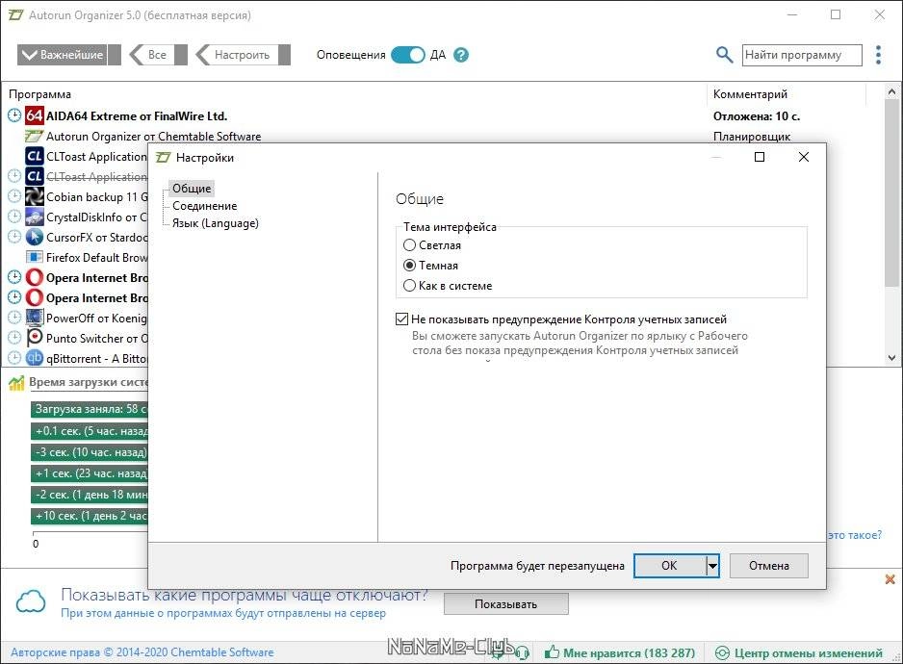Click the Планировщик comment cell
The width and height of the screenshot is (903, 664).
(752, 137)
